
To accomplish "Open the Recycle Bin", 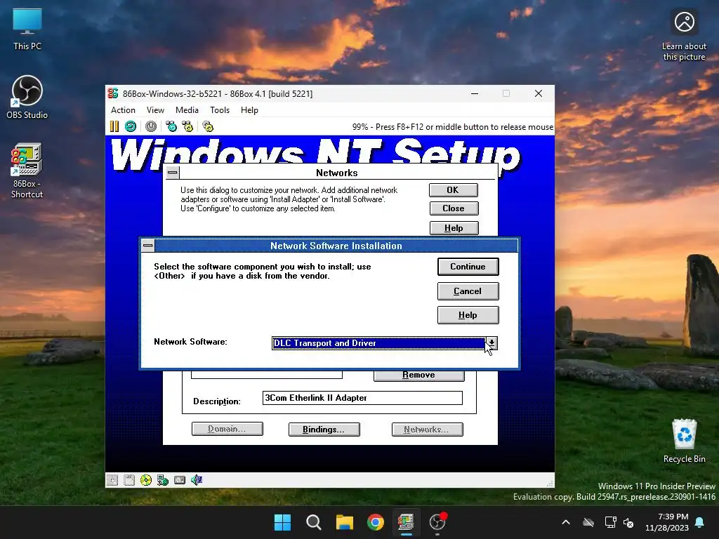I will [684, 441].
